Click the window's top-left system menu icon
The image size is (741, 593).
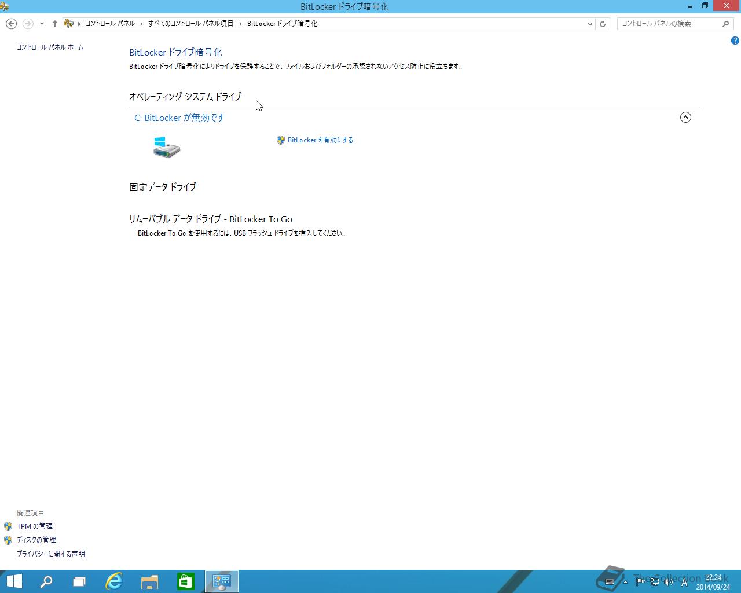point(5,6)
